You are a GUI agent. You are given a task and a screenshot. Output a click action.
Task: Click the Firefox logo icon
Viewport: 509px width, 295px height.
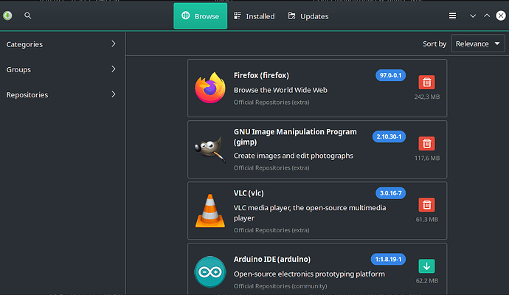click(x=210, y=88)
